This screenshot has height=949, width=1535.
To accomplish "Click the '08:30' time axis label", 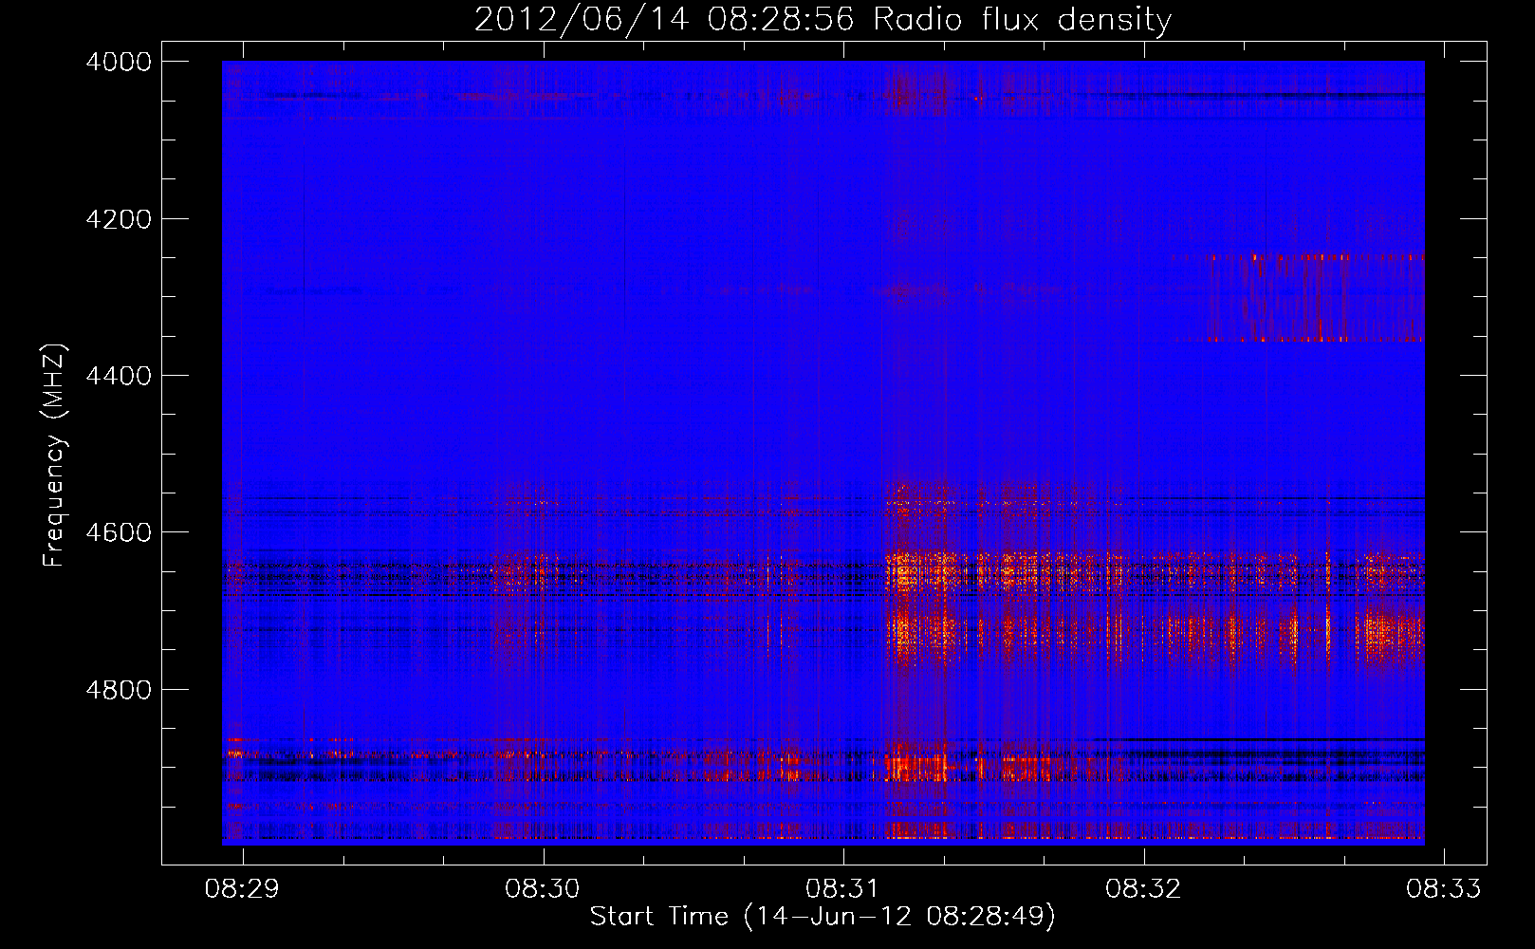I will pyautogui.click(x=543, y=889).
